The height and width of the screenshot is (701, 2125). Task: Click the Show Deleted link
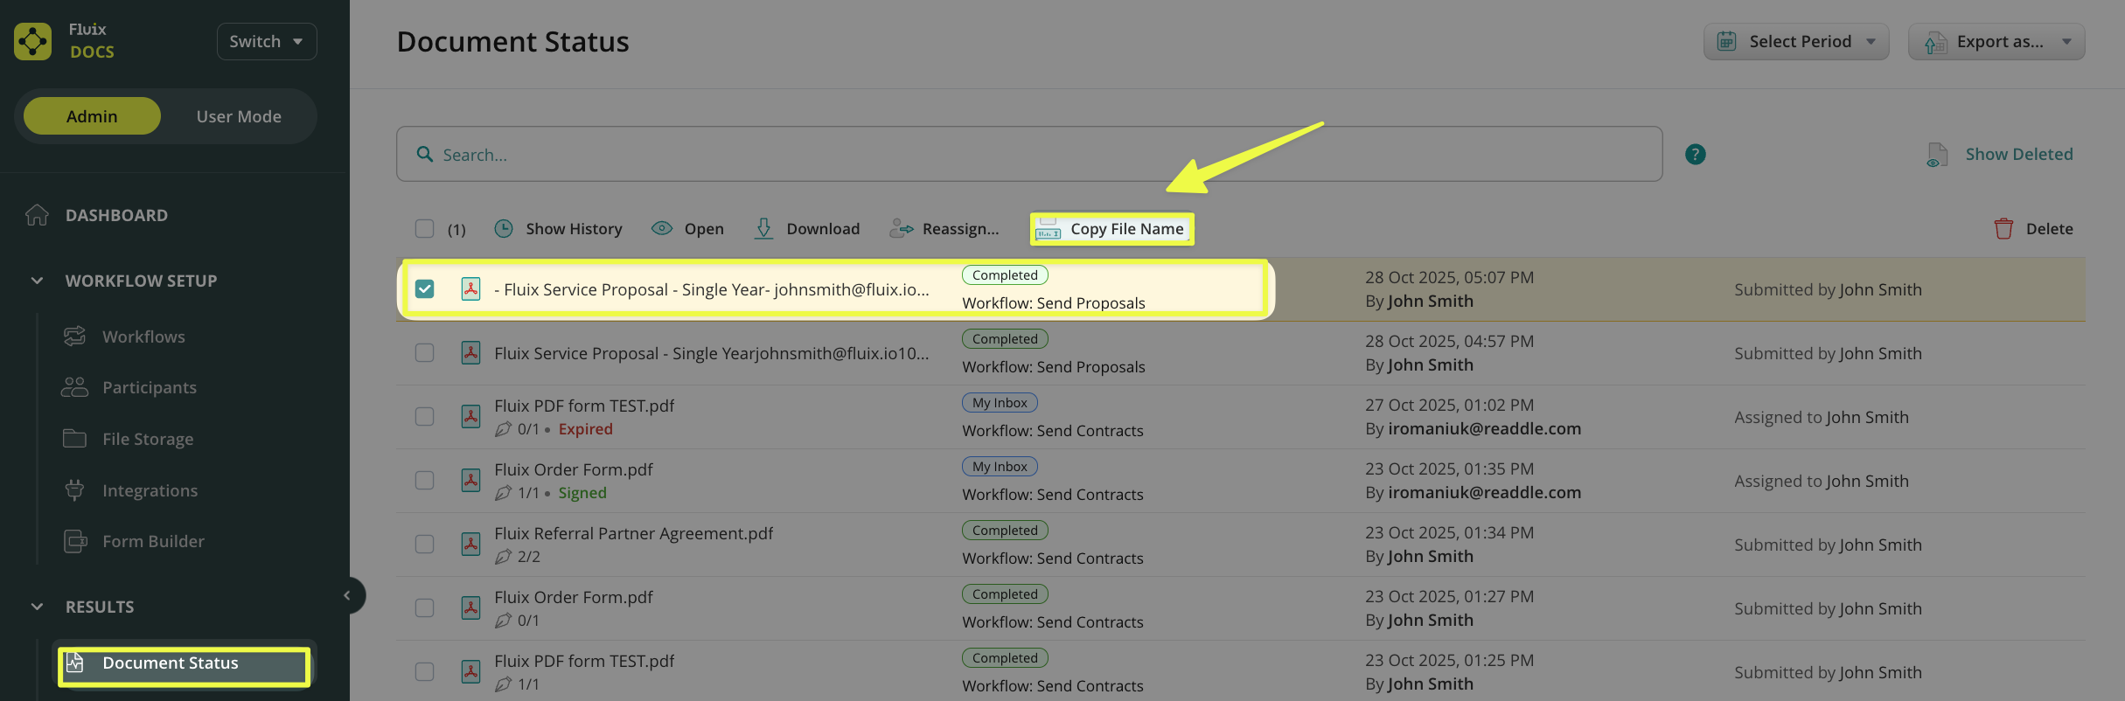pyautogui.click(x=2018, y=155)
